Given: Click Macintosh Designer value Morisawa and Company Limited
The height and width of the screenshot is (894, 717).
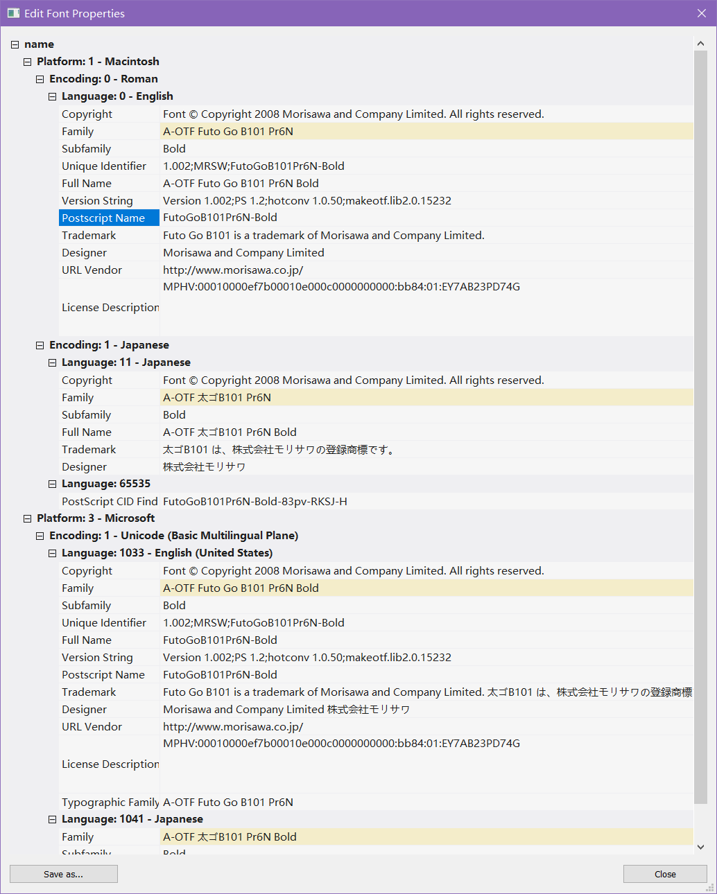Looking at the screenshot, I should 426,252.
